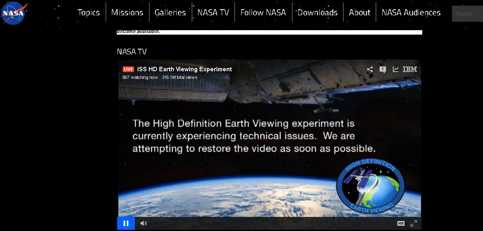483x231 pixels.
Task: Open the Topics menu
Action: click(89, 12)
